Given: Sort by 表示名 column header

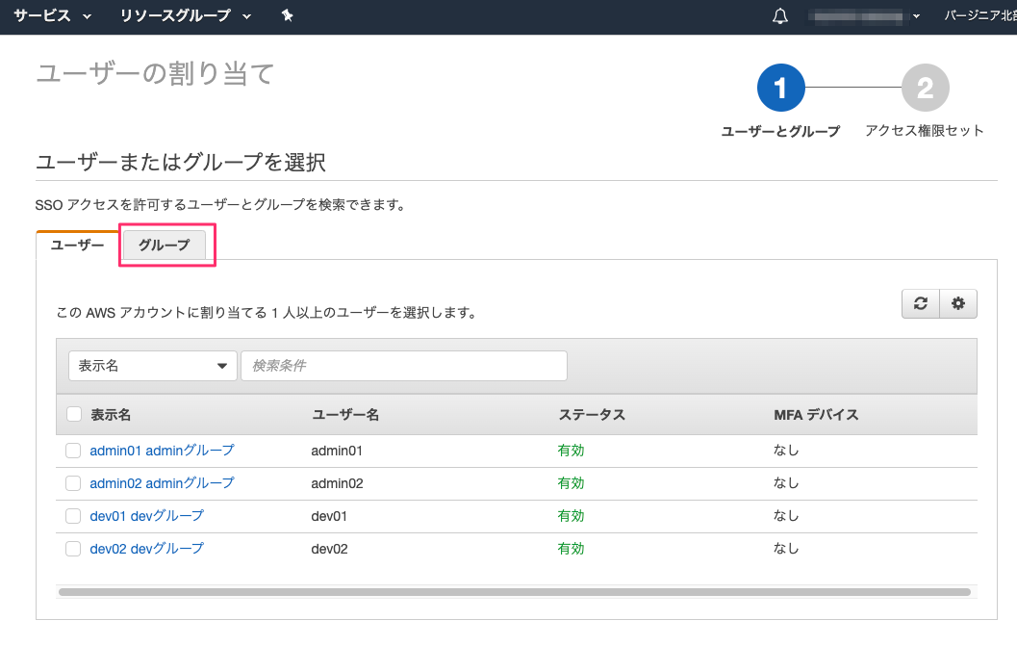Looking at the screenshot, I should [x=111, y=415].
